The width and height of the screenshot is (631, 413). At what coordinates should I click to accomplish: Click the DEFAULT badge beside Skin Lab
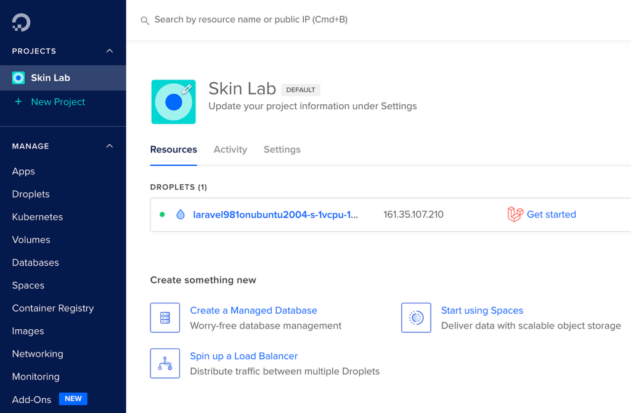tap(301, 90)
